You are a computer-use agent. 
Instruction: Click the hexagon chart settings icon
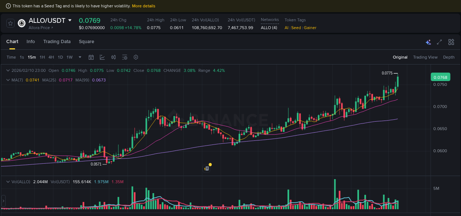(x=136, y=57)
